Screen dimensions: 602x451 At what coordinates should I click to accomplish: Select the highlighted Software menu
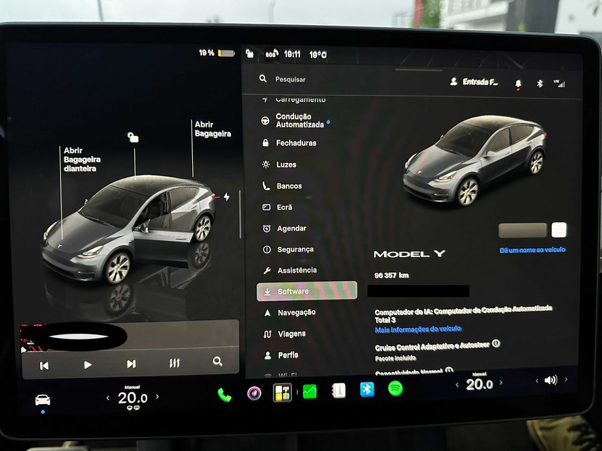[306, 291]
